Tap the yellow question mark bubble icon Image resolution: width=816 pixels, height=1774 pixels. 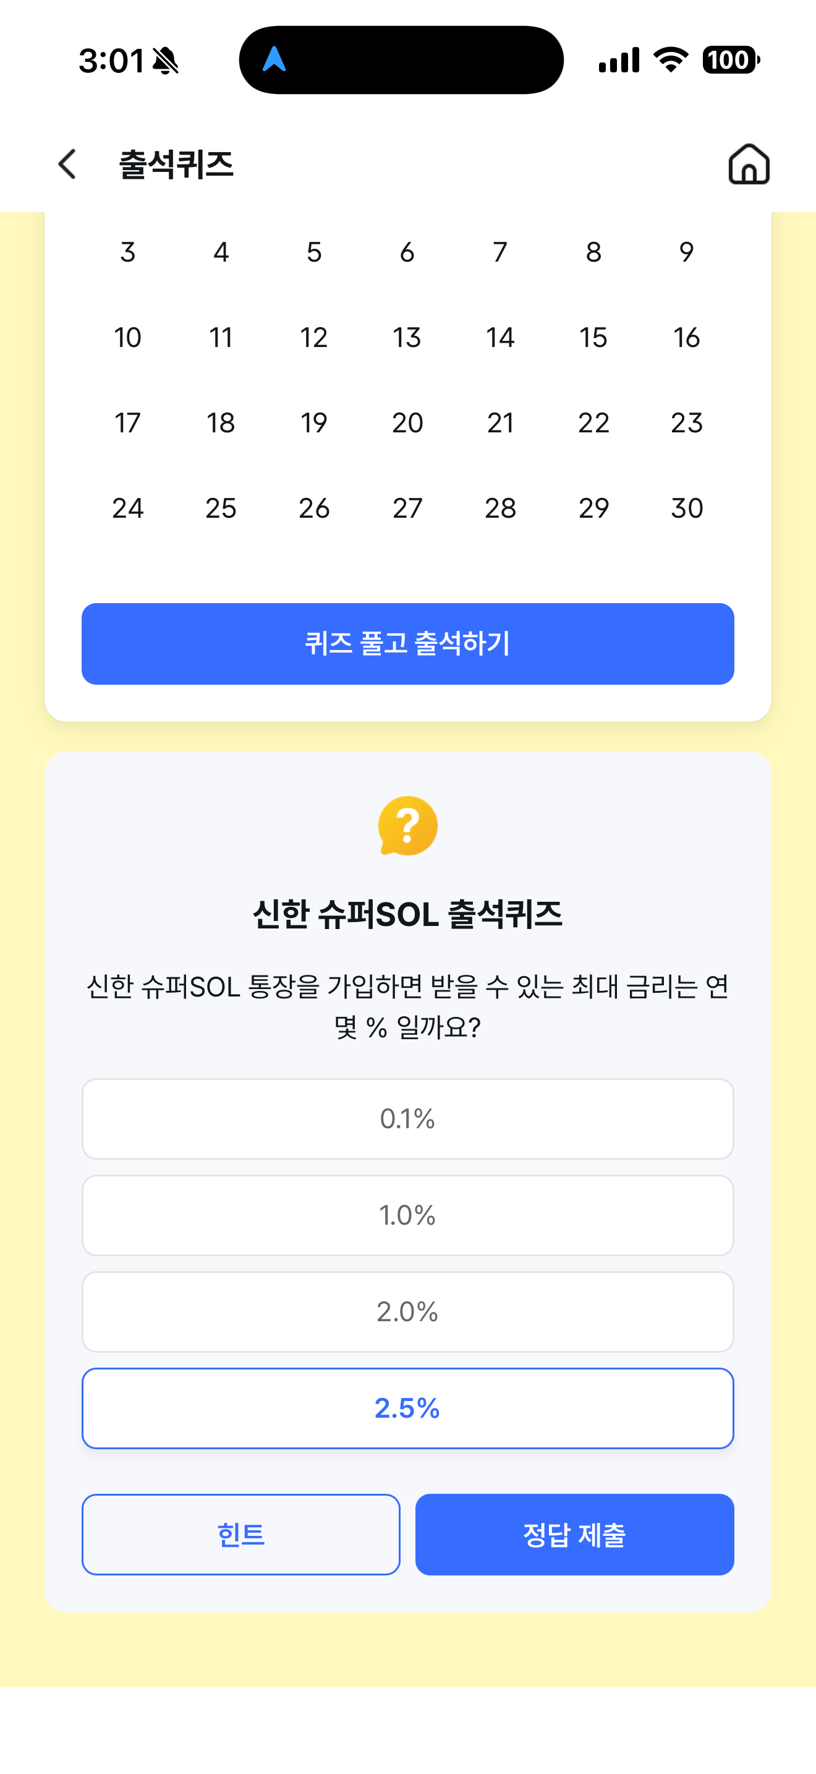click(408, 826)
